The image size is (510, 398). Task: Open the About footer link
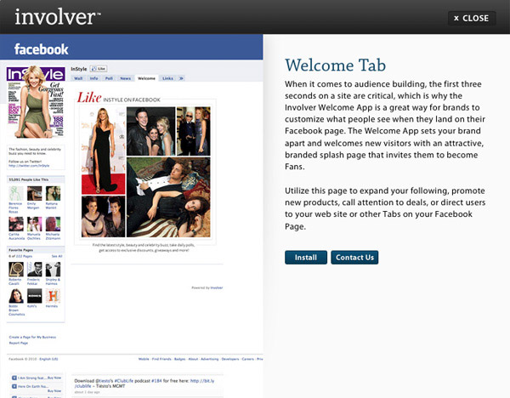coord(193,359)
